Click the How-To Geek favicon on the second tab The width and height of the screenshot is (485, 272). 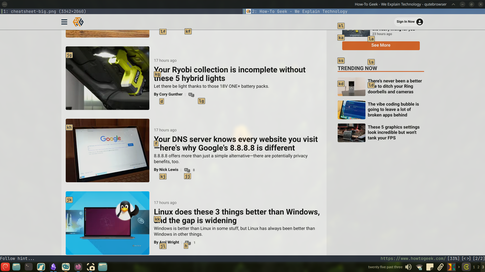click(248, 11)
